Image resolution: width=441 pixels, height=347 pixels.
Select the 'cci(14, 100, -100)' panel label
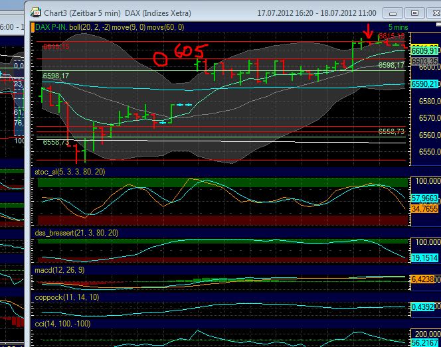(62, 324)
